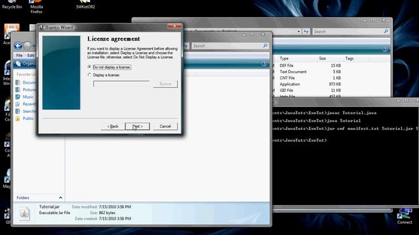Open Edit menu in Explorer window
Image resolution: width=419 pixels, height=235 pixels.
tap(31, 55)
